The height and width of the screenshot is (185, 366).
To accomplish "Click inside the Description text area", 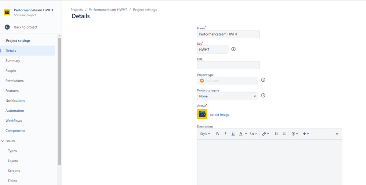I will tap(270, 162).
